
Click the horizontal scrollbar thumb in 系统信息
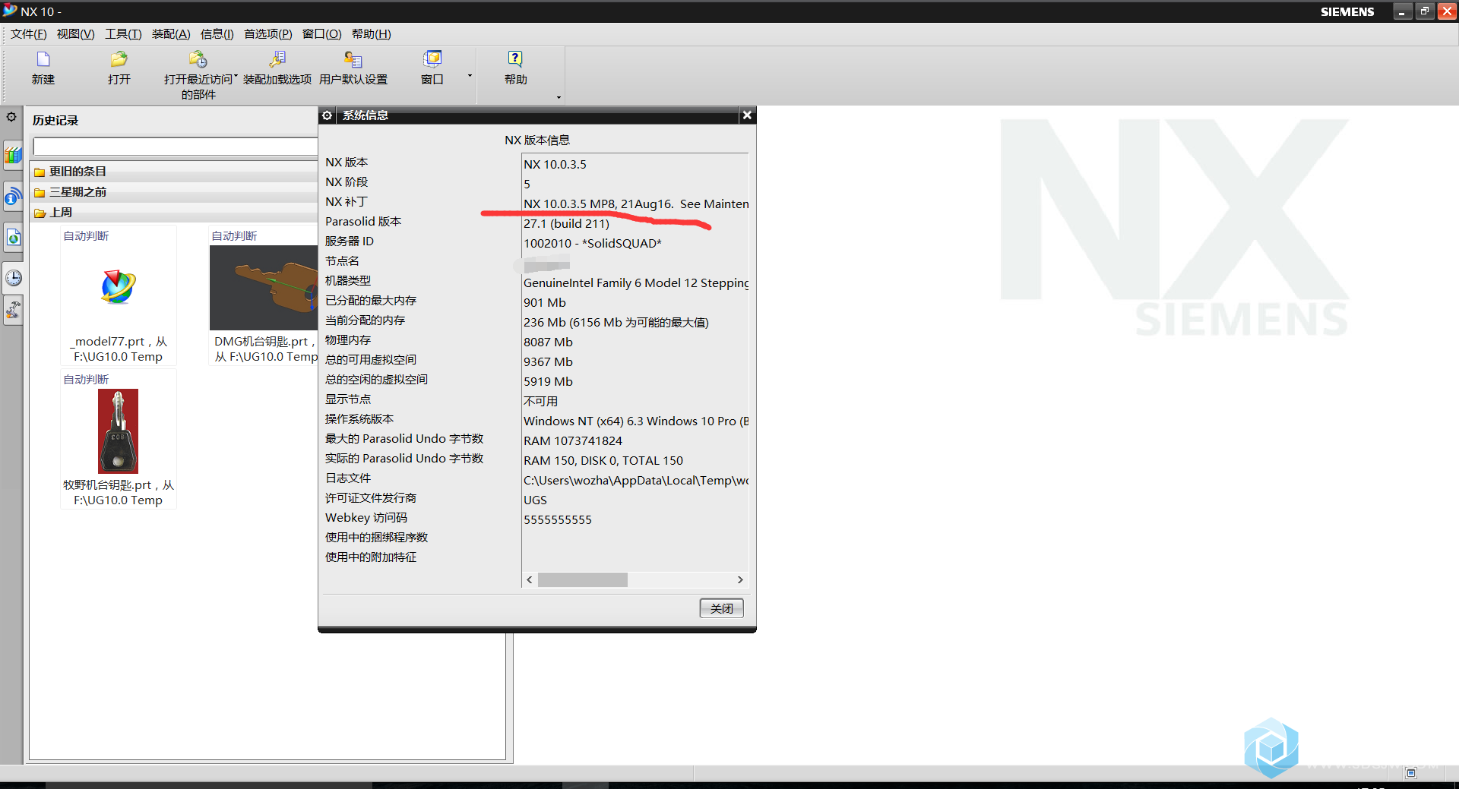[x=583, y=580]
